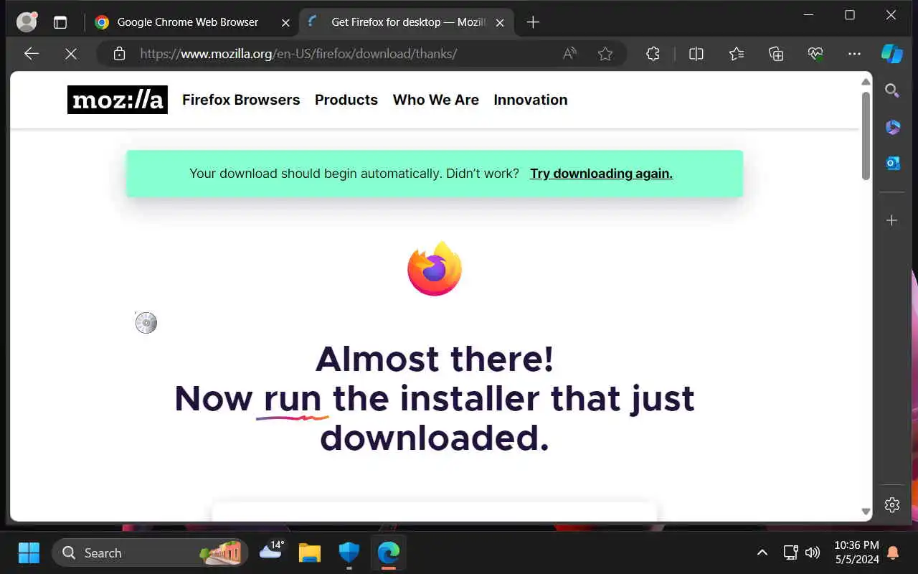Open Innovation menu

click(531, 100)
